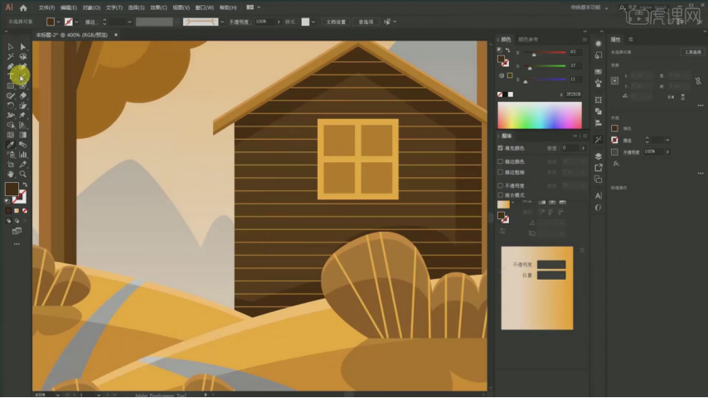
Task: Select the Zoom magnifier tool
Action: [x=23, y=174]
